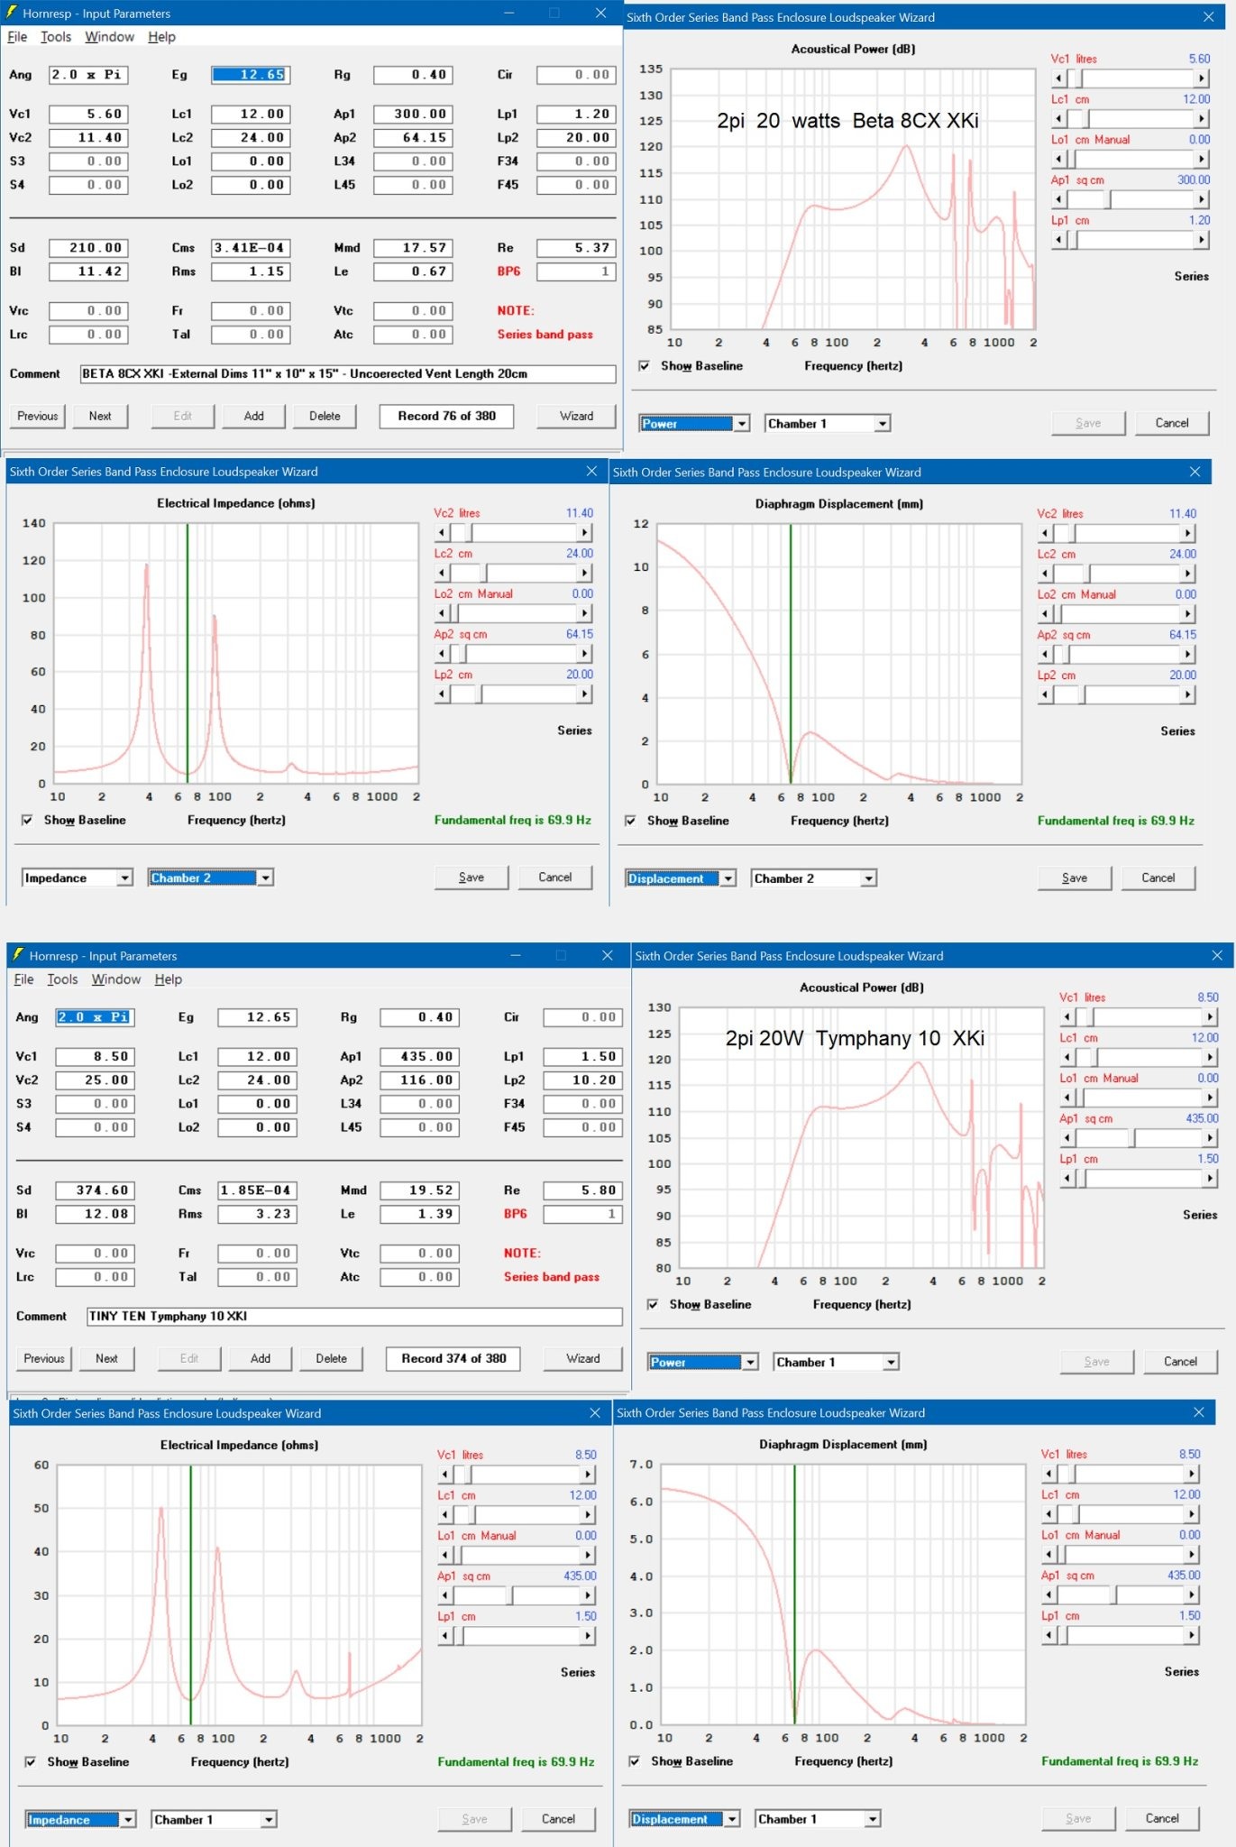Click Vc1 slider left arrow in Beta 8CX power wizard

click(1058, 78)
